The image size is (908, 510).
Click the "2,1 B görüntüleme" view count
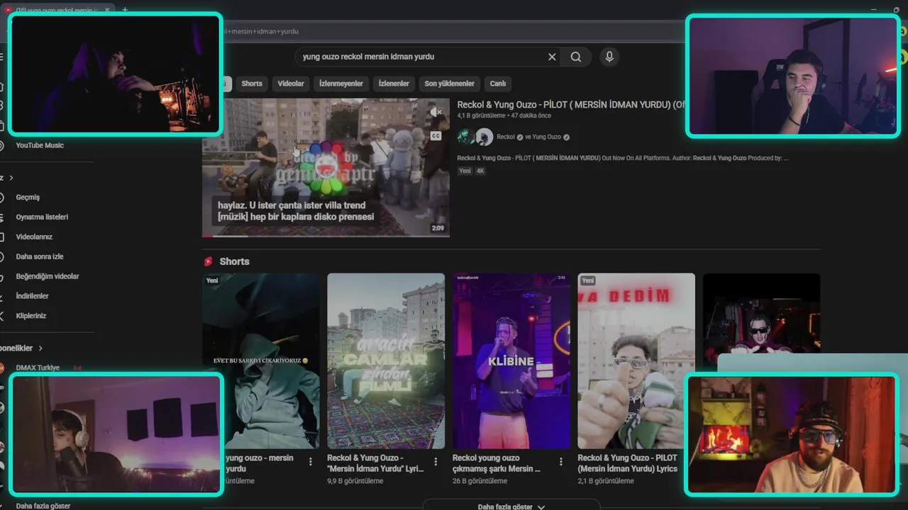point(605,481)
